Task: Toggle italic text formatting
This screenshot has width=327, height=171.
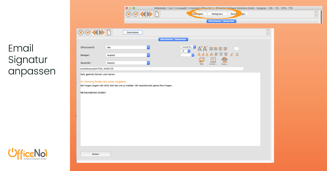Action: pyautogui.click(x=203, y=54)
